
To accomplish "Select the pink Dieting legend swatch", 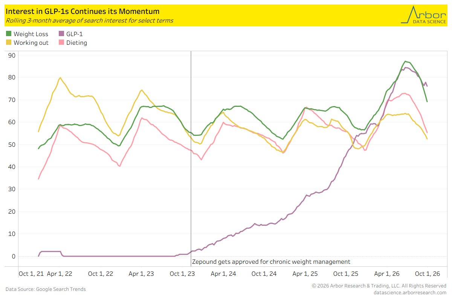I will pyautogui.click(x=61, y=43).
